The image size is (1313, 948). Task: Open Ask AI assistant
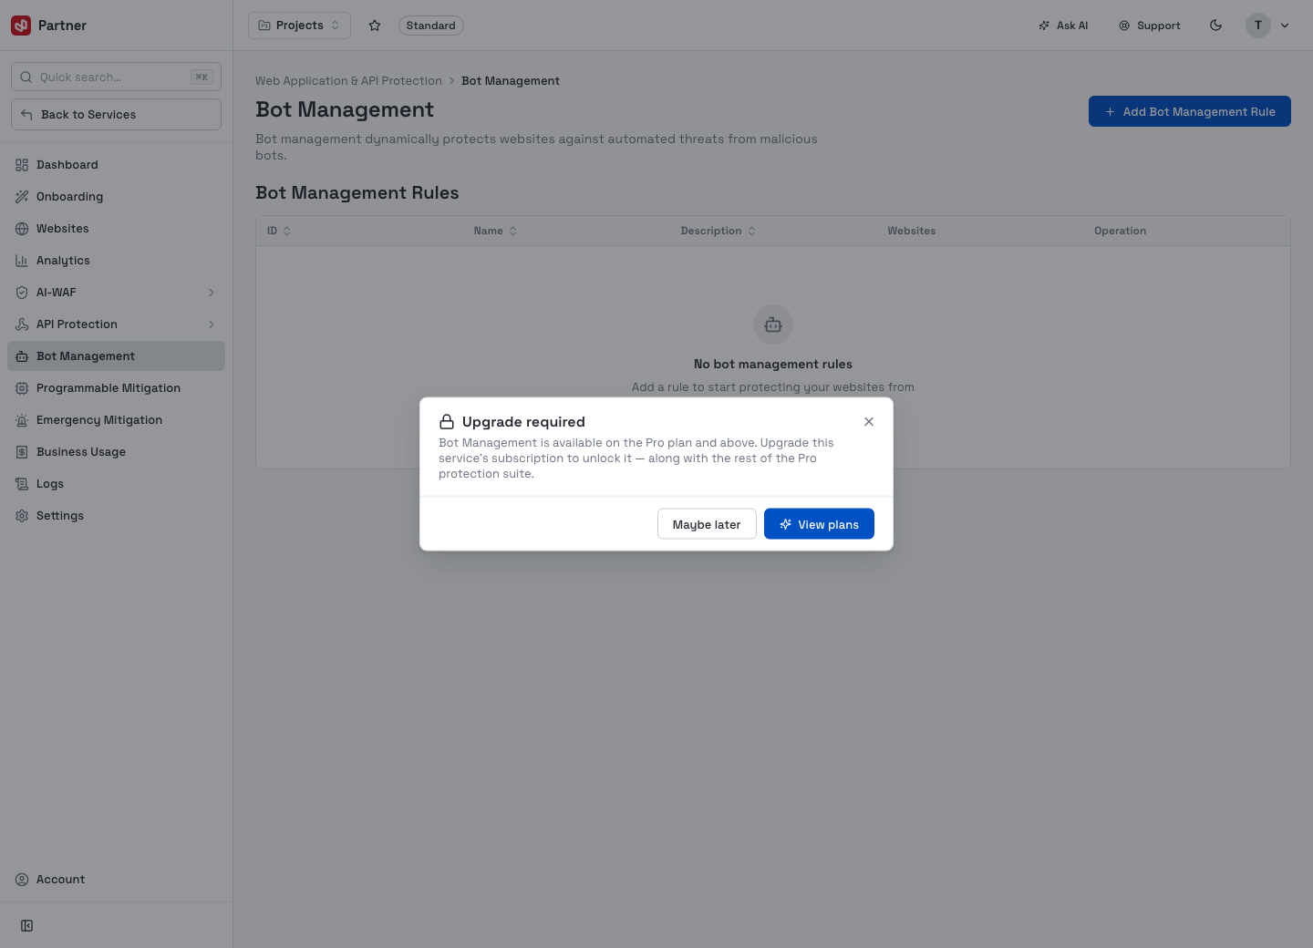[1063, 26]
